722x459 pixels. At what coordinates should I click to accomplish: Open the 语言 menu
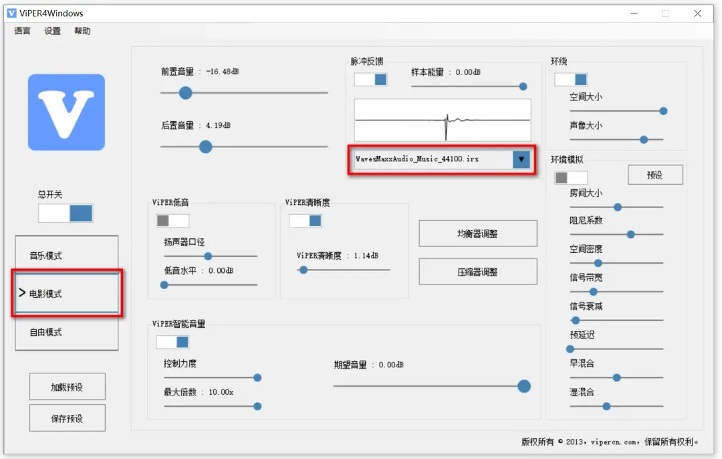click(x=22, y=31)
